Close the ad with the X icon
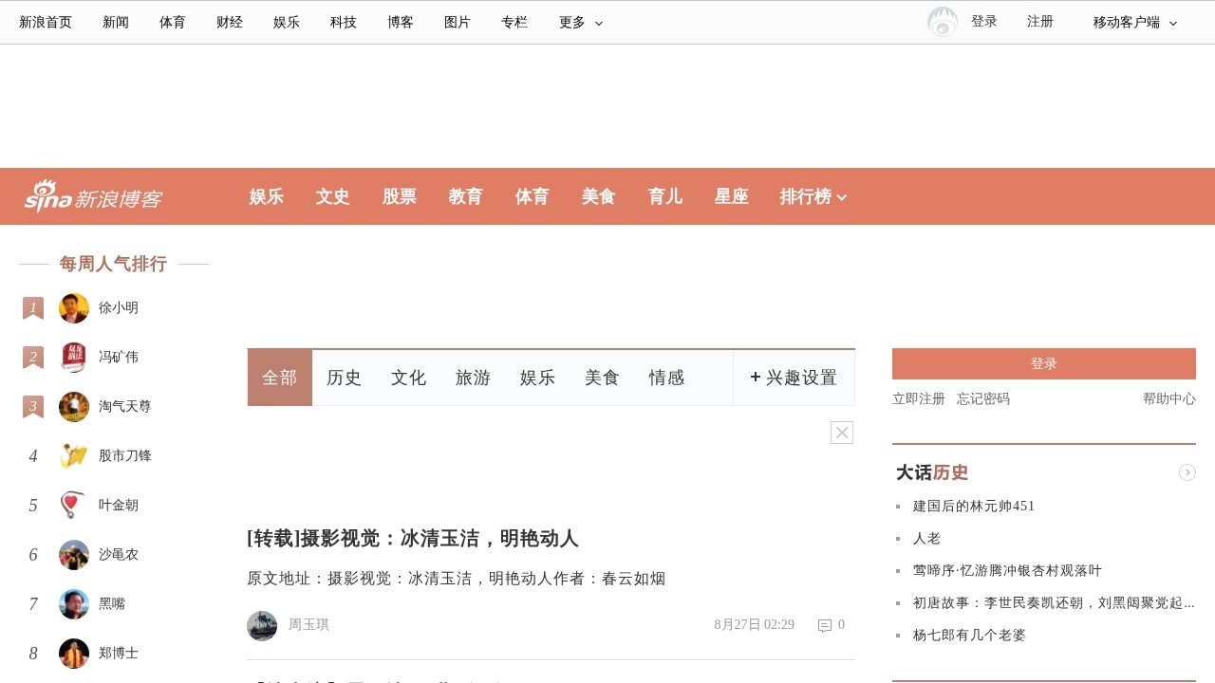The image size is (1215, 683). click(x=842, y=433)
